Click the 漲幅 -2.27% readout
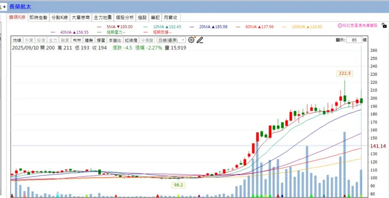This screenshot has height=198, width=389. coord(149,48)
